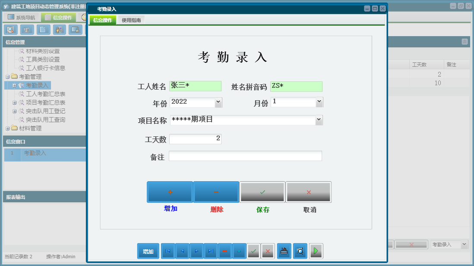Click the next-record arrow in bottom toolbar
474x266 pixels.
[x=196, y=251]
